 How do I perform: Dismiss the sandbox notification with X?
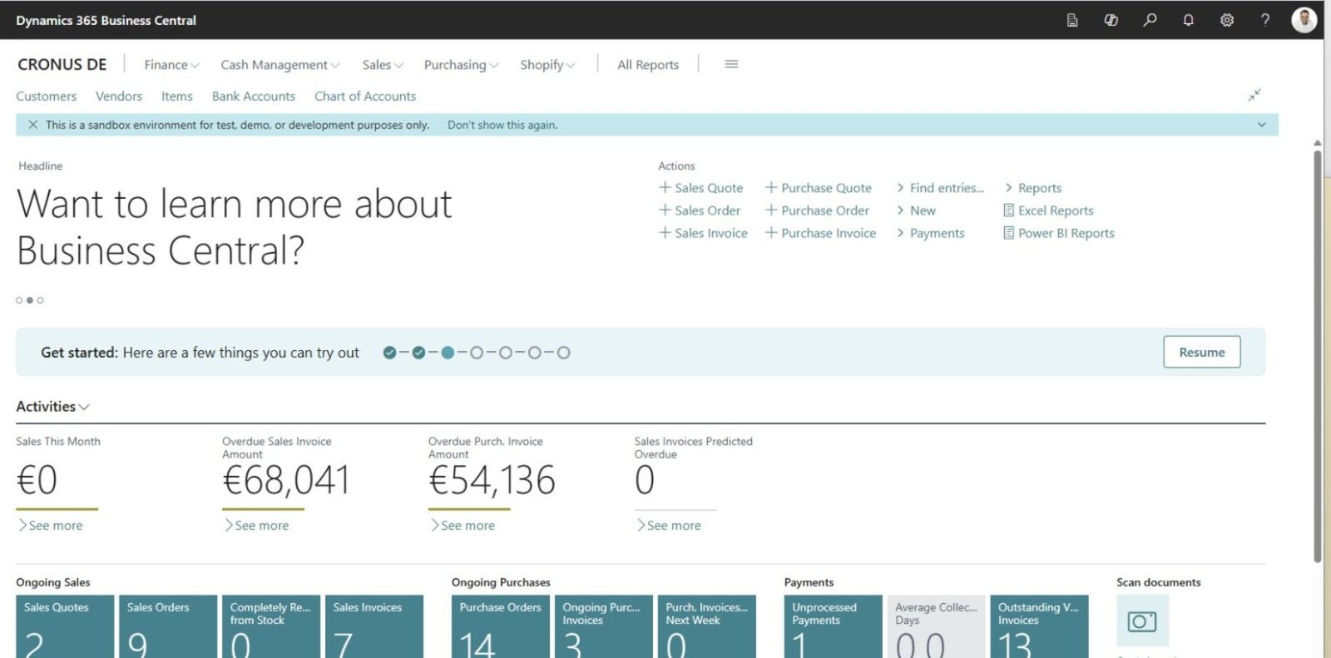pos(32,125)
